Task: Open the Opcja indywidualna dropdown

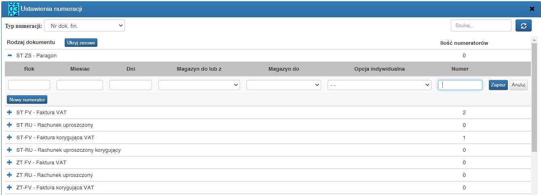Action: tap(379, 85)
